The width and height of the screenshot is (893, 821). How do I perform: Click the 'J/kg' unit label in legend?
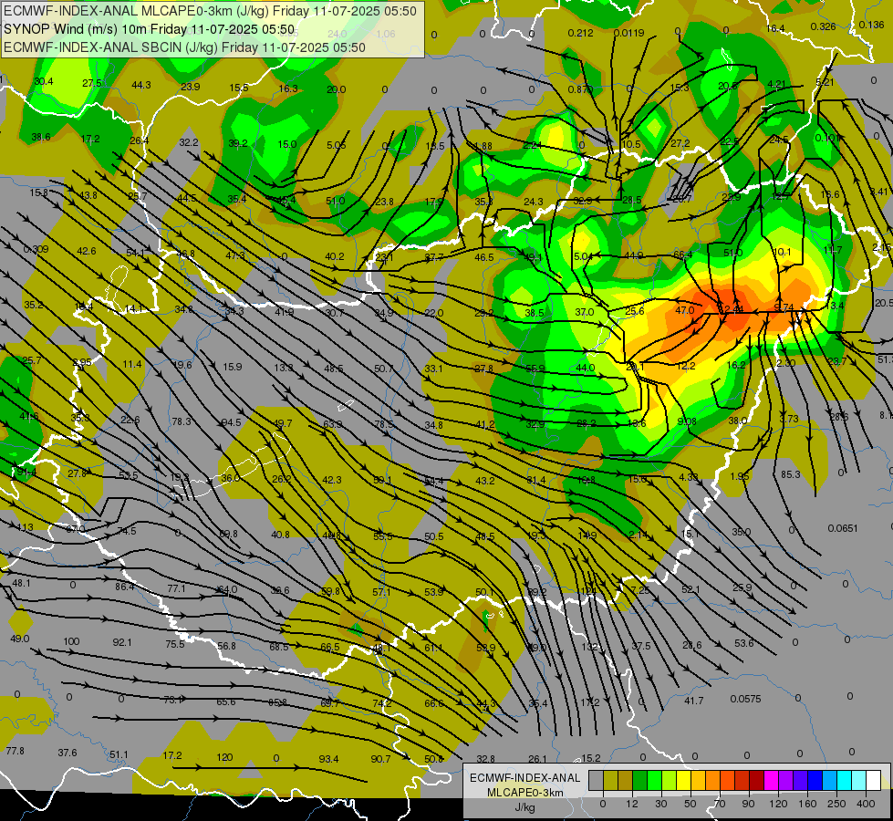coord(525,807)
